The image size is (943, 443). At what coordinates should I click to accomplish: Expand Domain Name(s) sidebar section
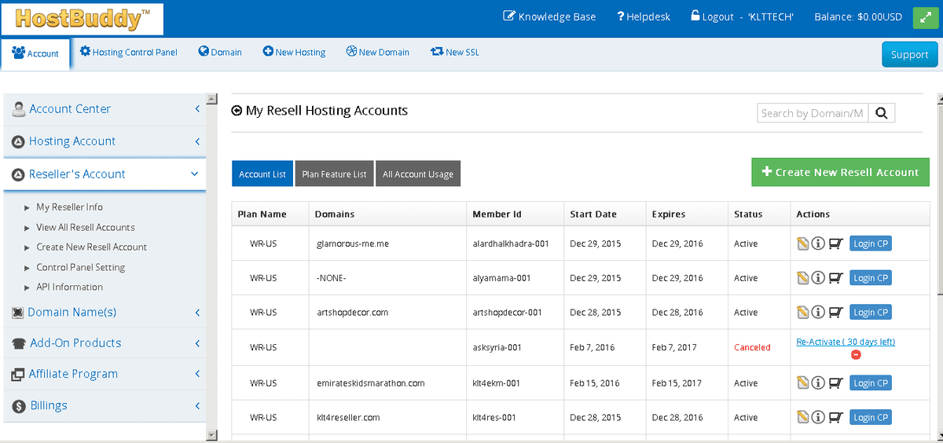pyautogui.click(x=103, y=312)
